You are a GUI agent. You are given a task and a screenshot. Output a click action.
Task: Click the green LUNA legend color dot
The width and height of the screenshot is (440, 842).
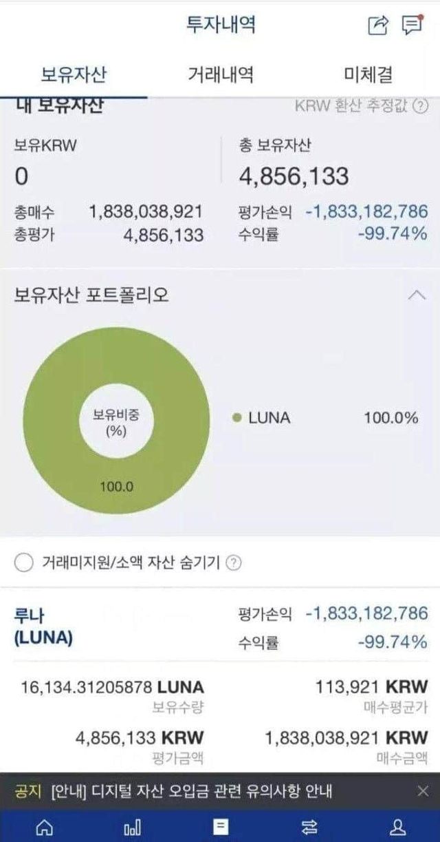[x=236, y=417]
